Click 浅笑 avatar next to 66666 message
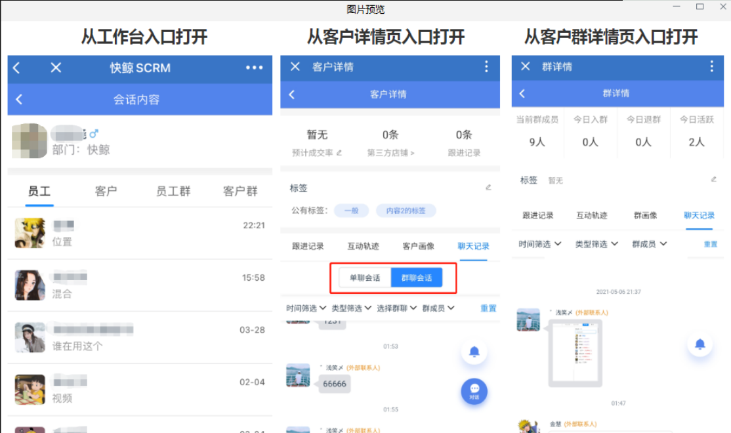This screenshot has width=731, height=433. [x=298, y=375]
